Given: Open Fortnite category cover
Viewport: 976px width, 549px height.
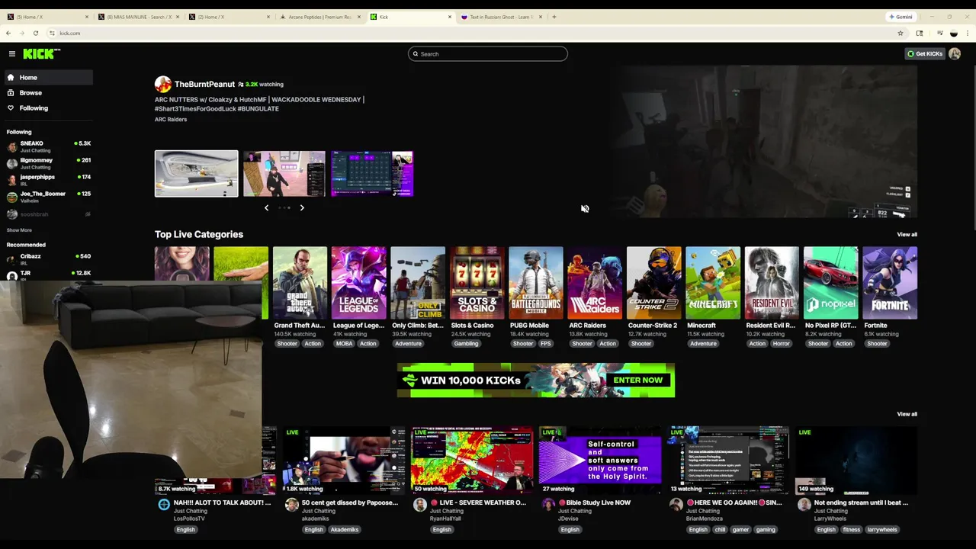Looking at the screenshot, I should tap(890, 282).
